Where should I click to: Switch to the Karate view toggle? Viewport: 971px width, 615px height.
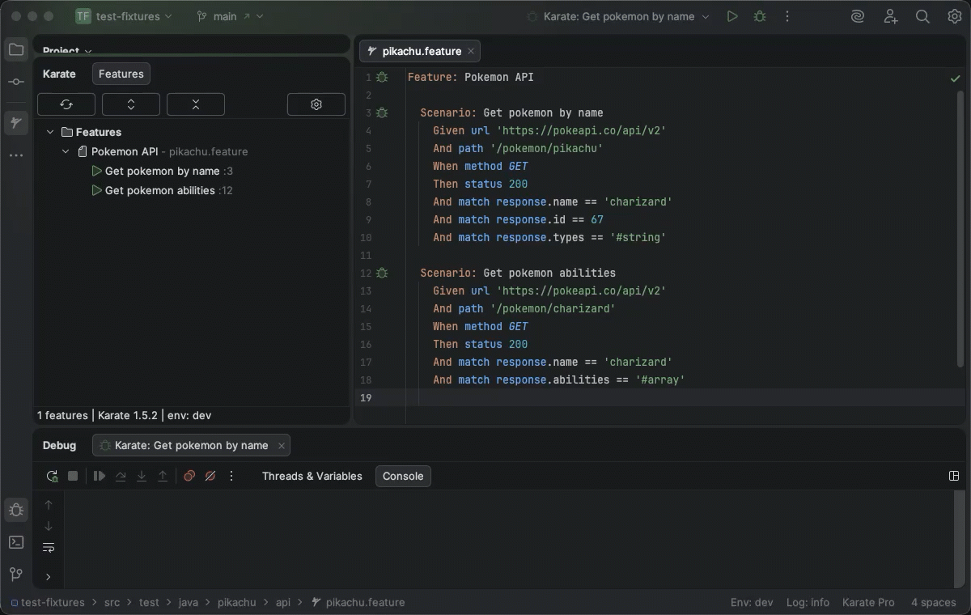(60, 74)
